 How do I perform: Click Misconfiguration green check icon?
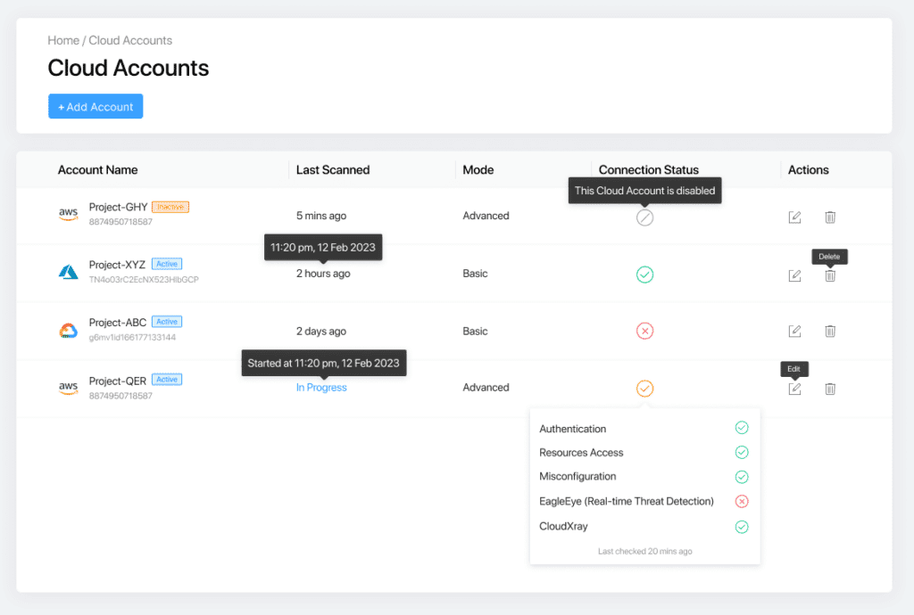point(742,477)
